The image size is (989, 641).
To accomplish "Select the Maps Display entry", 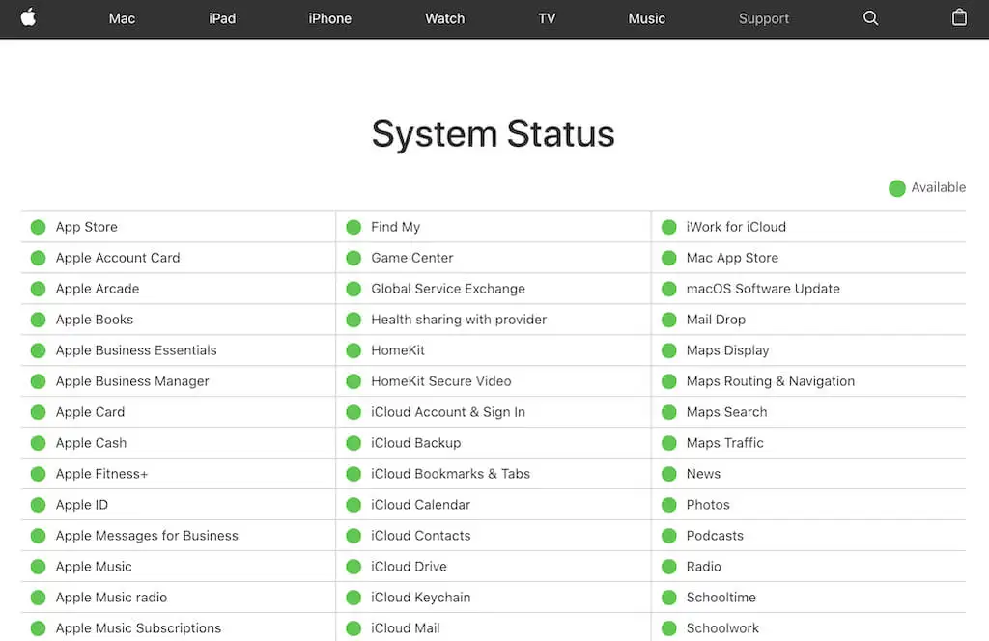I will point(728,350).
